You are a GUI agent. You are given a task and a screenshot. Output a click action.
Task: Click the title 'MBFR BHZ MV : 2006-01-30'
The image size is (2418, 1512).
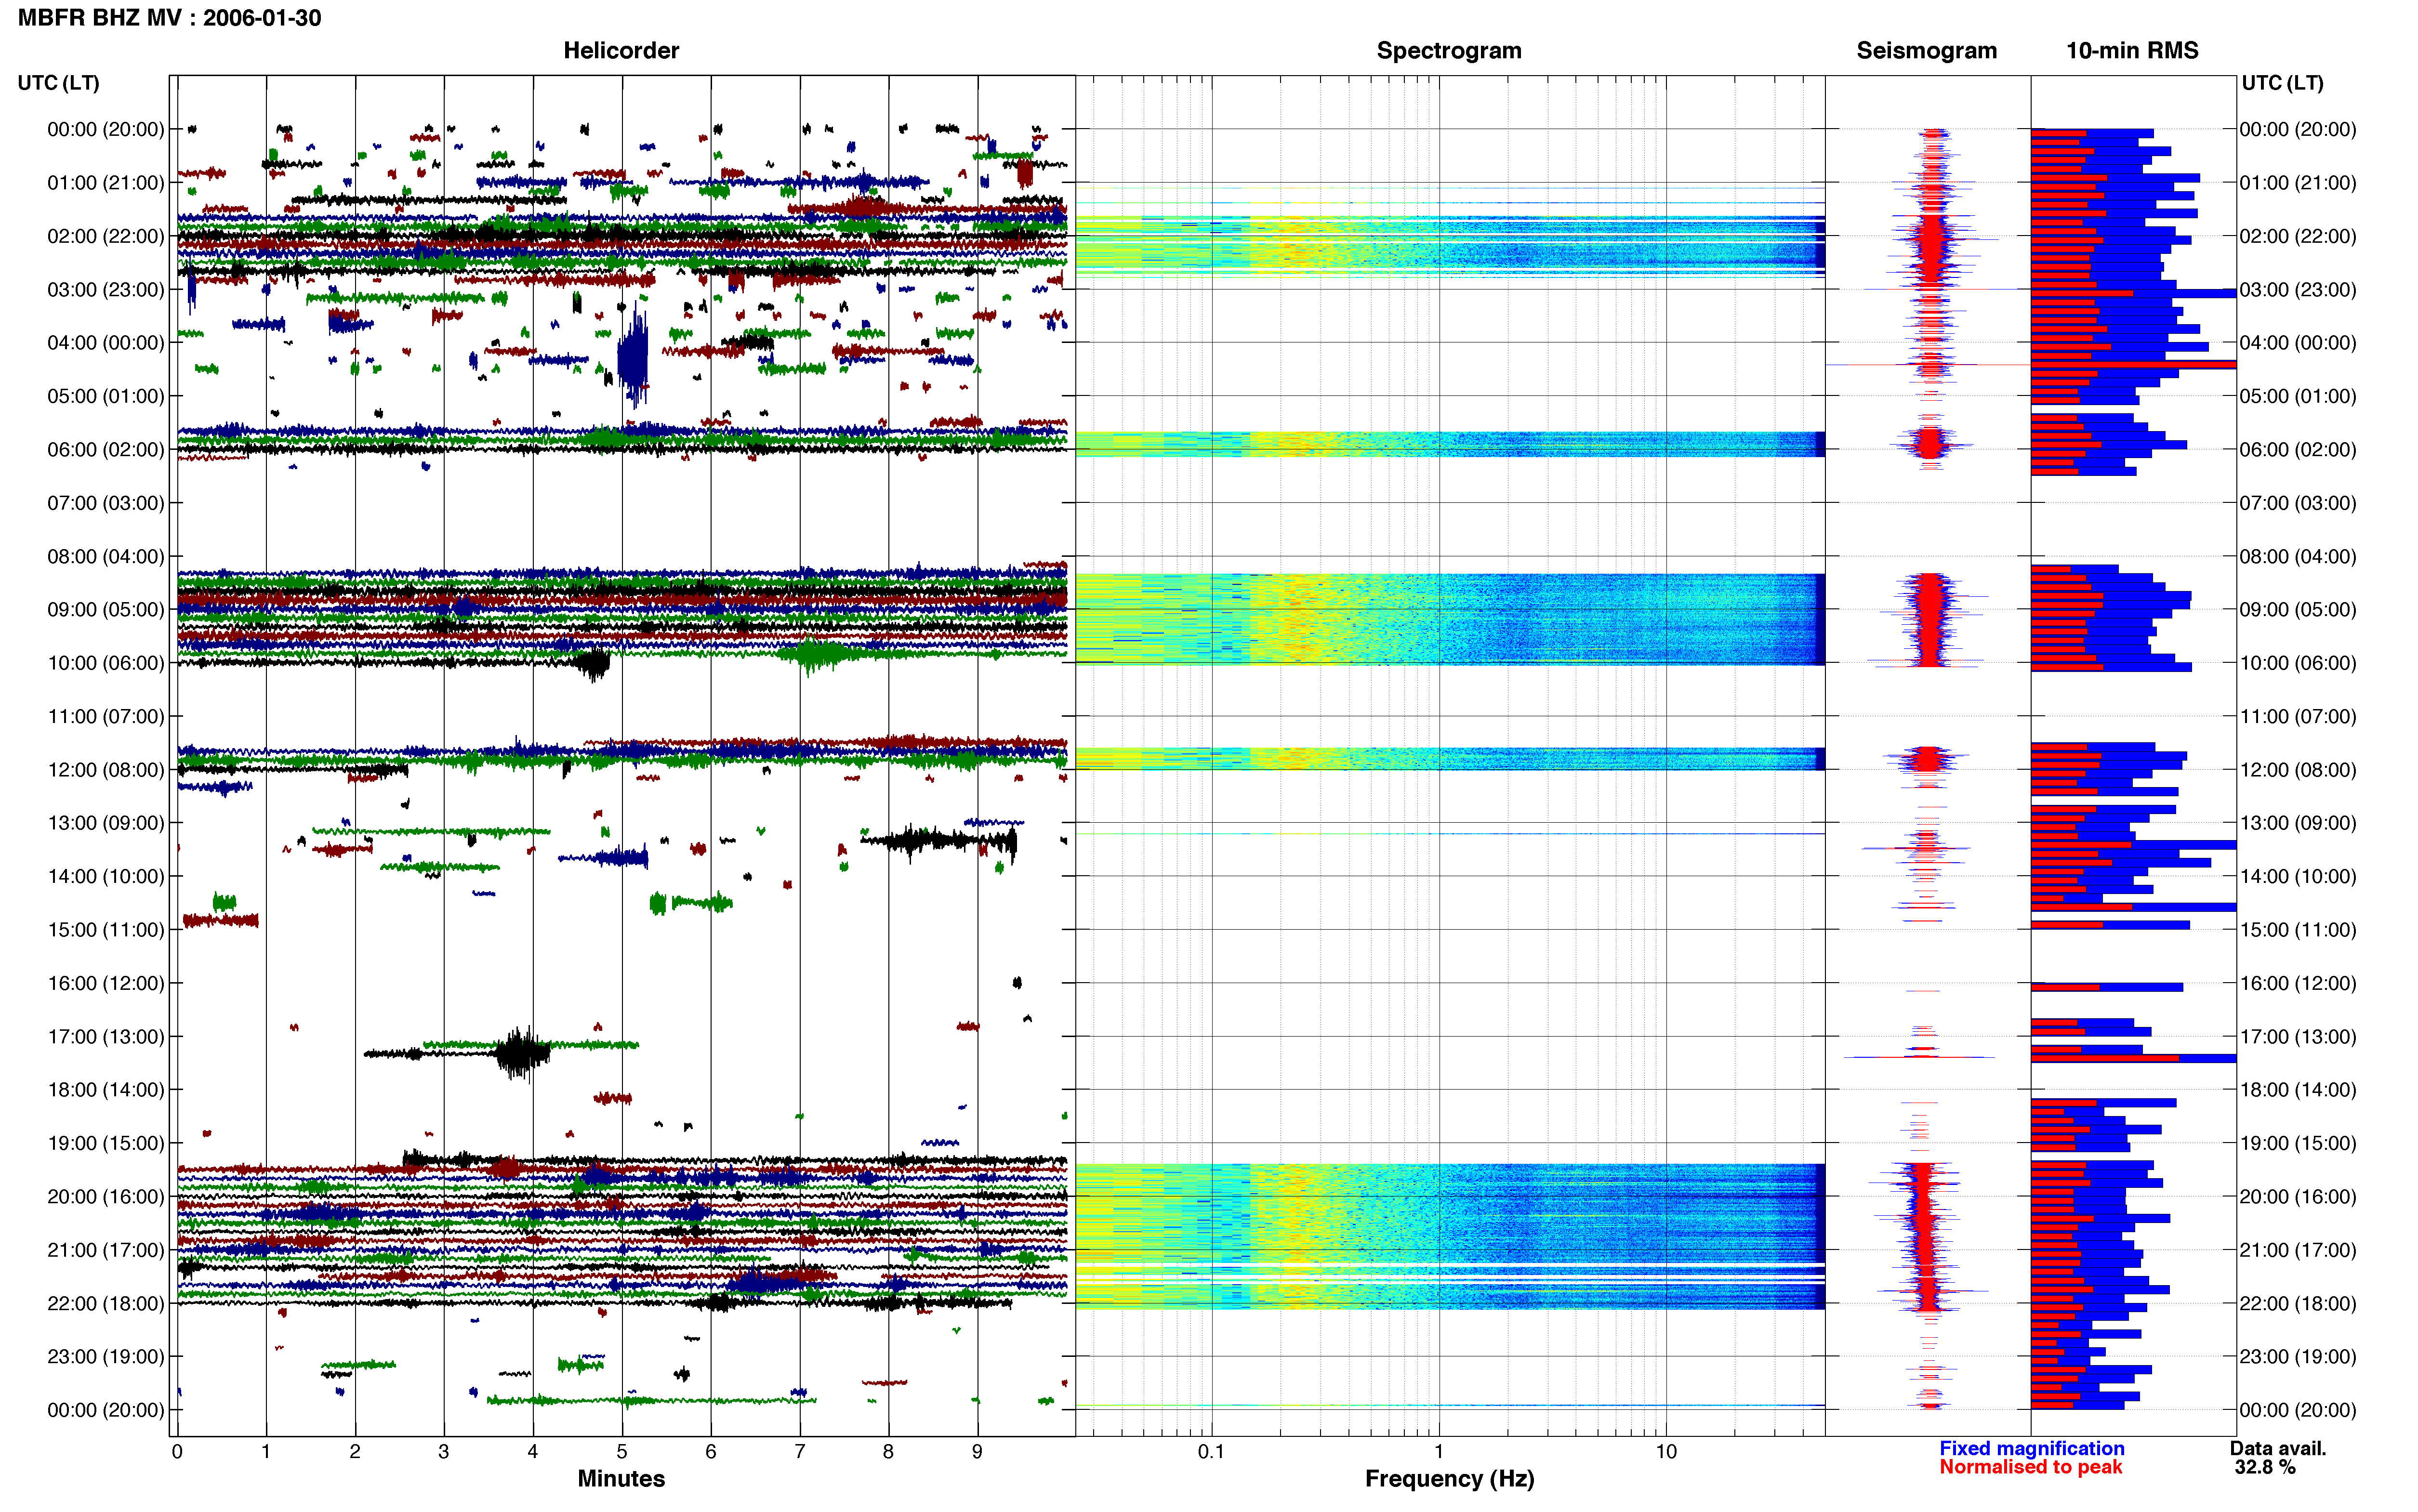click(x=170, y=18)
